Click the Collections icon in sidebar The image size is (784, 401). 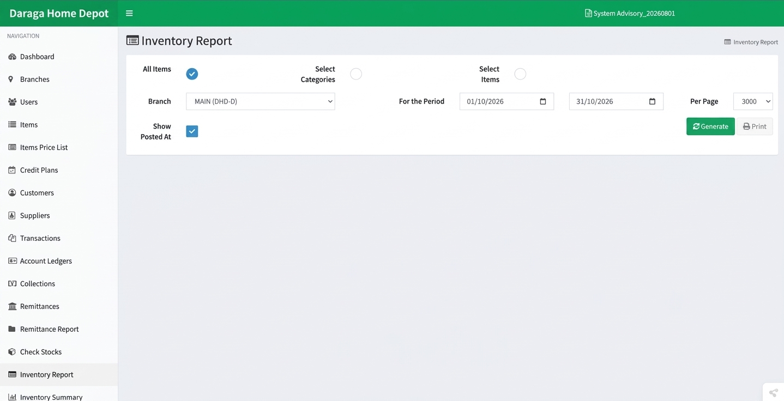tap(12, 283)
